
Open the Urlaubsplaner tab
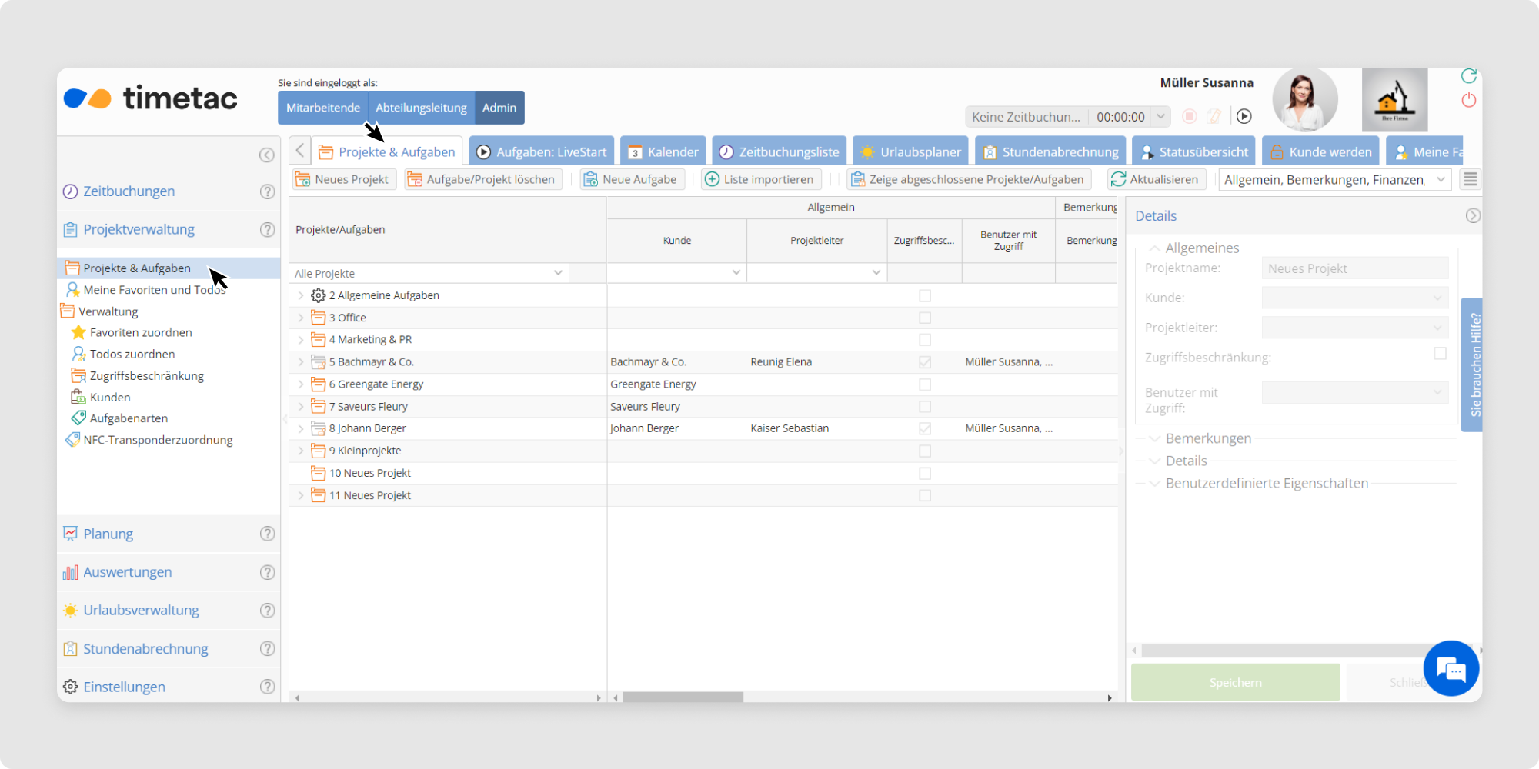point(911,151)
